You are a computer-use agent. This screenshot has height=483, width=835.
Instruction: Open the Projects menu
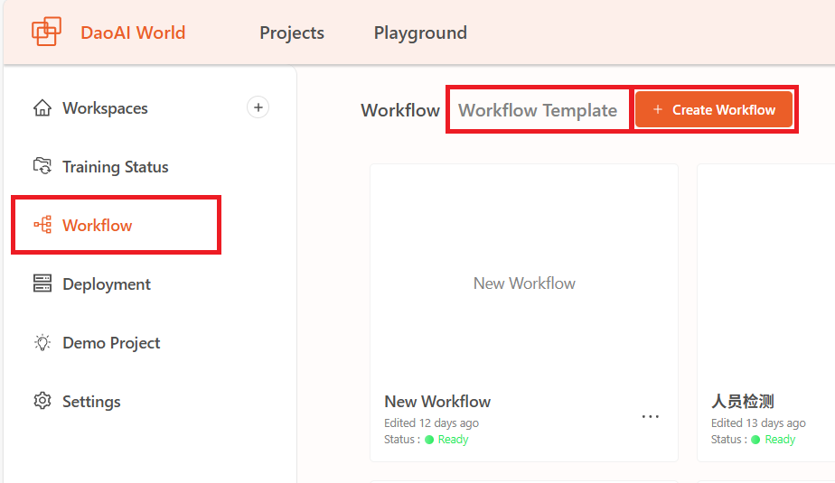292,33
